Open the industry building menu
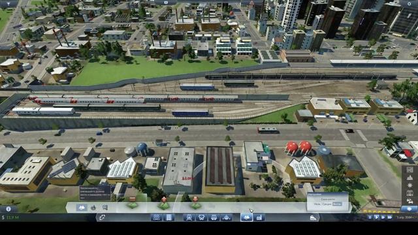 (x=259, y=217)
